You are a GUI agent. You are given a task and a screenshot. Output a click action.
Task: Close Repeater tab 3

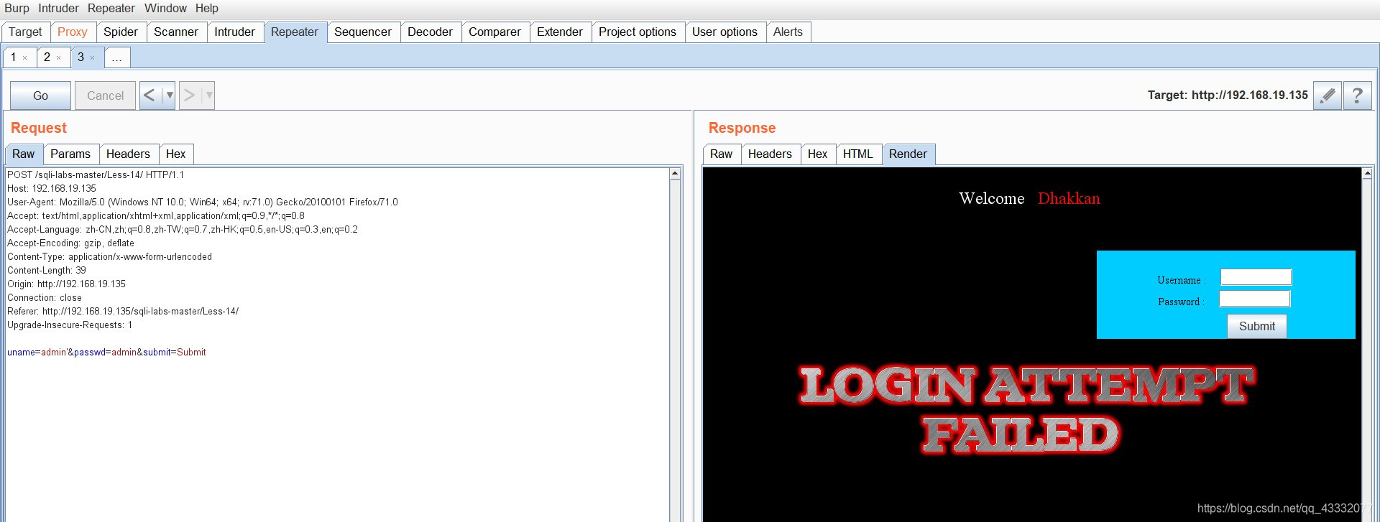(93, 58)
